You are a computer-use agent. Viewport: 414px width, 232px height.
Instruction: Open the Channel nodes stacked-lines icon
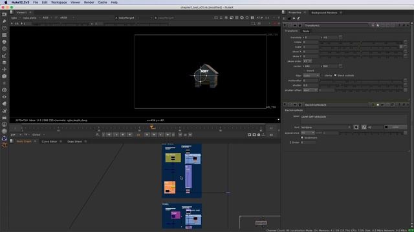coord(5,35)
